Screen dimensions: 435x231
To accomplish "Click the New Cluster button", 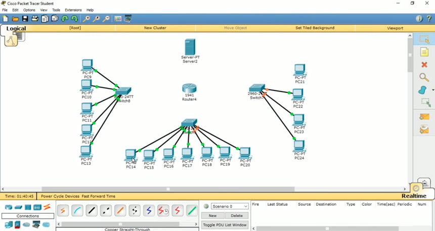I will click(x=155, y=28).
